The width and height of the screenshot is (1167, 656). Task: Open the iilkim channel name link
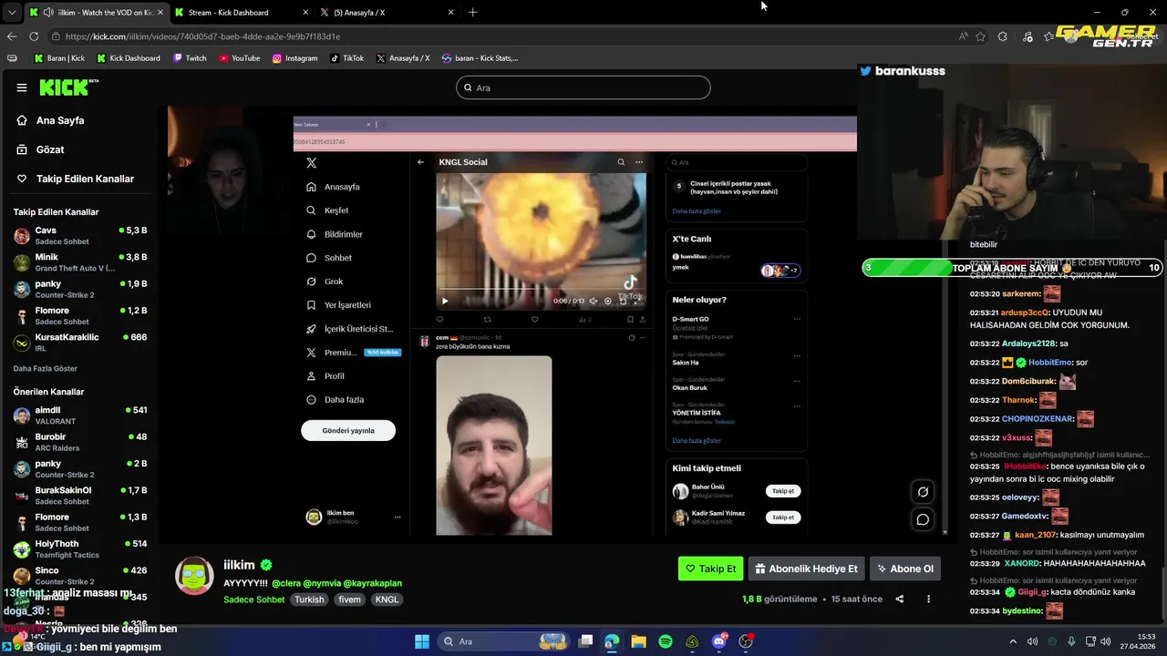[x=237, y=565]
